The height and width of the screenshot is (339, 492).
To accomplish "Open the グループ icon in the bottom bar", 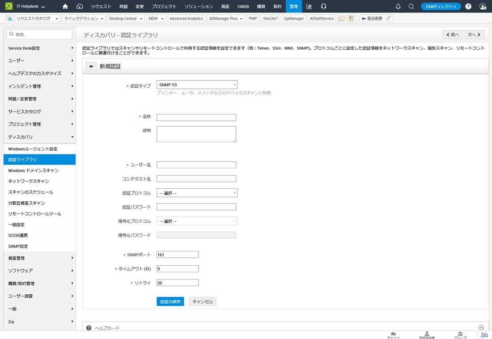I will click(x=460, y=335).
